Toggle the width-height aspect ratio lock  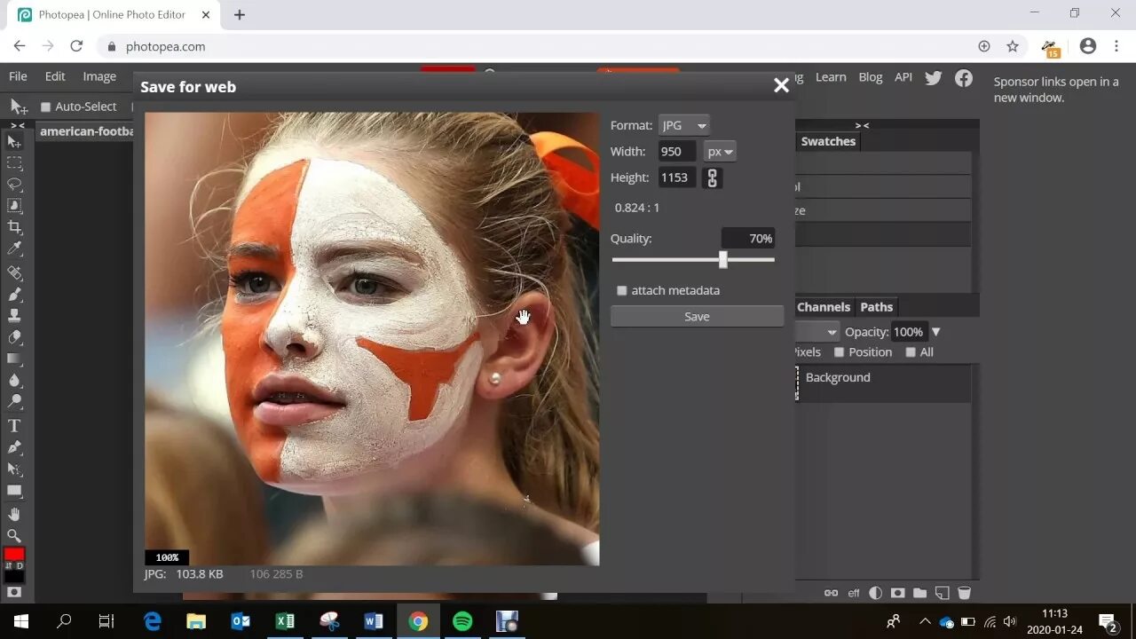pos(712,177)
